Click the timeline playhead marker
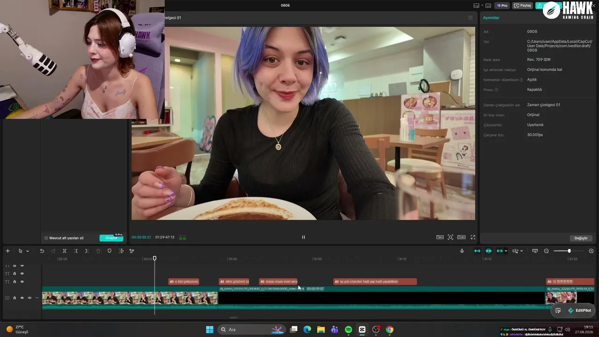The width and height of the screenshot is (599, 337). (154, 258)
